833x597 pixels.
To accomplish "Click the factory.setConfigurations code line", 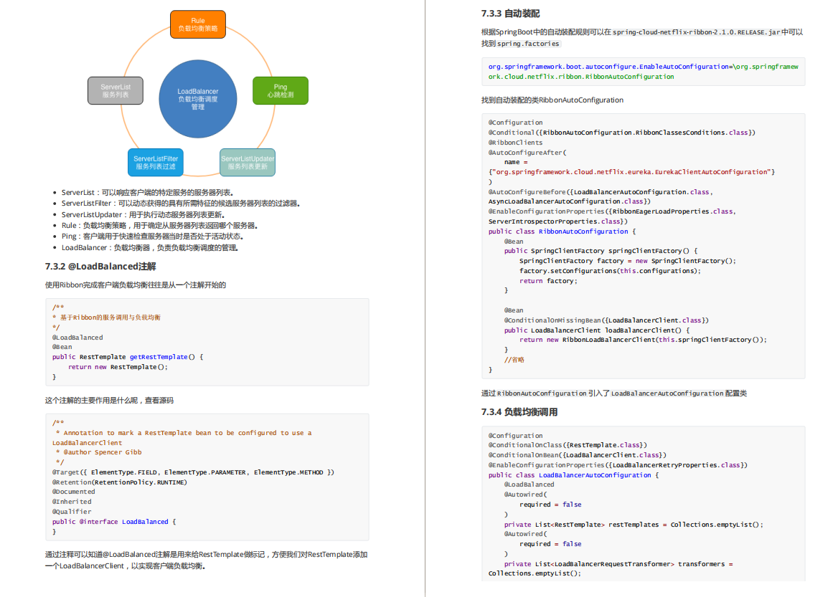I will pyautogui.click(x=610, y=271).
